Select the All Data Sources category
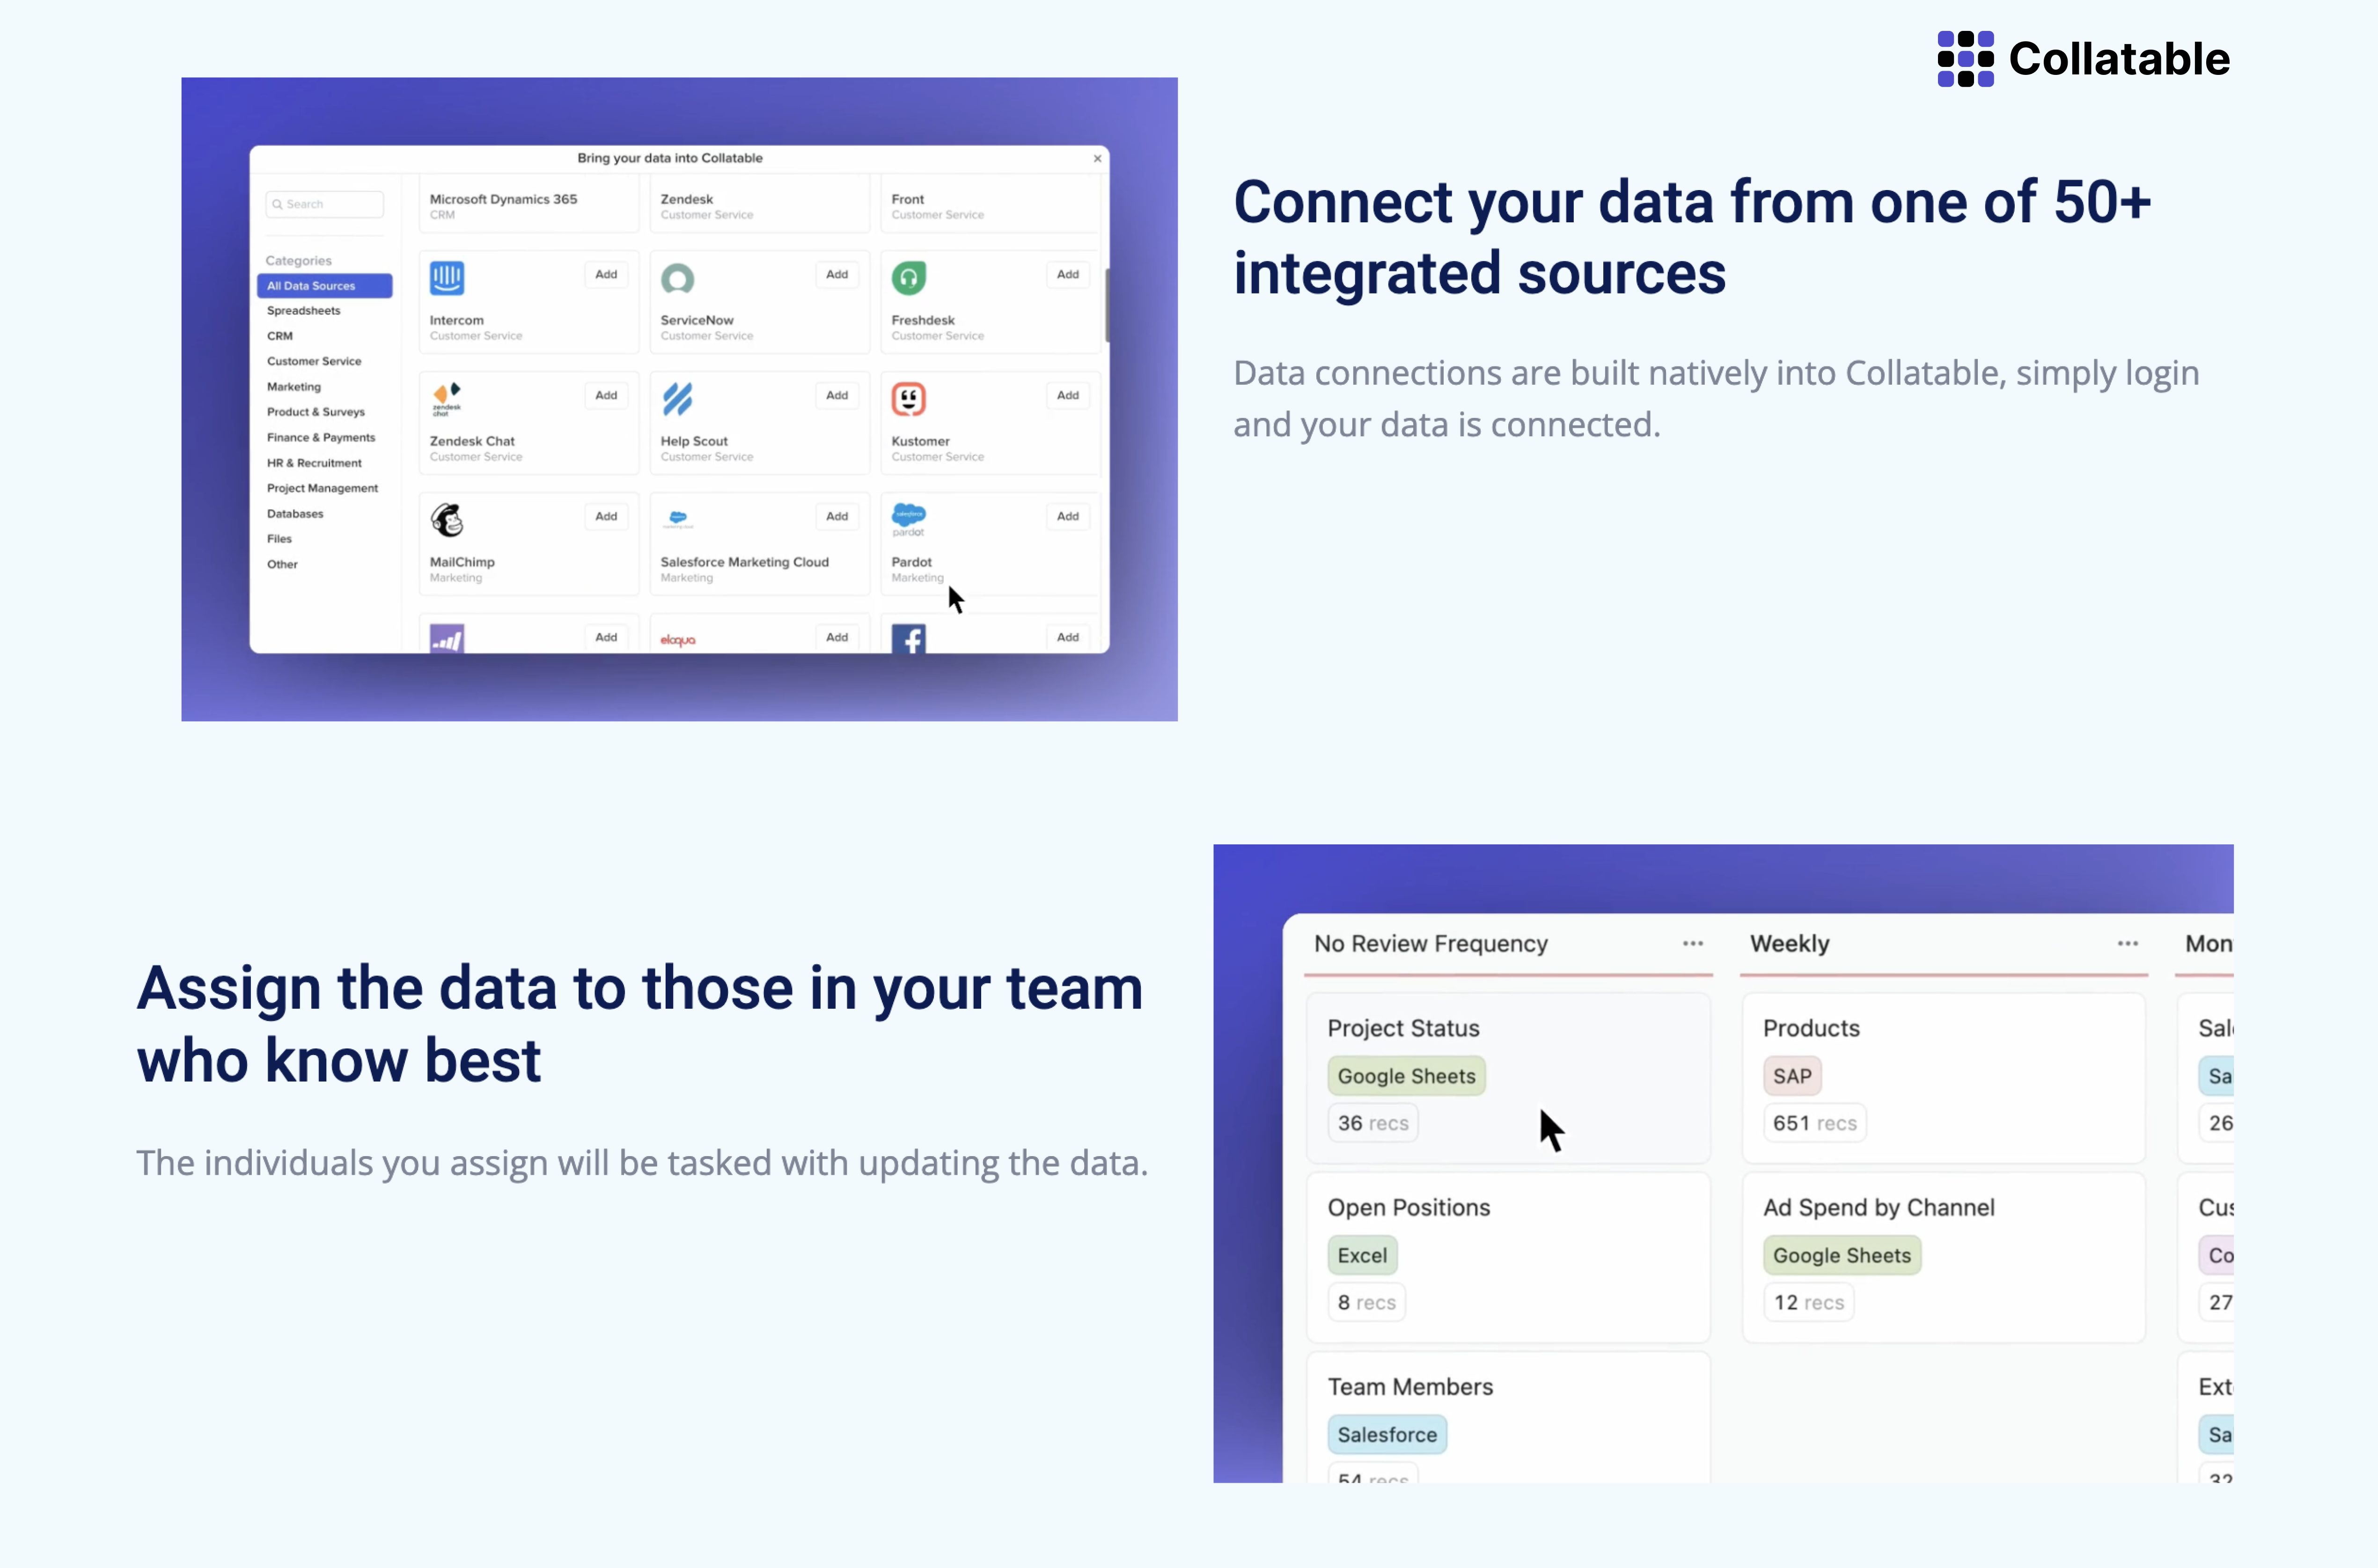The height and width of the screenshot is (1568, 2378). tap(324, 285)
